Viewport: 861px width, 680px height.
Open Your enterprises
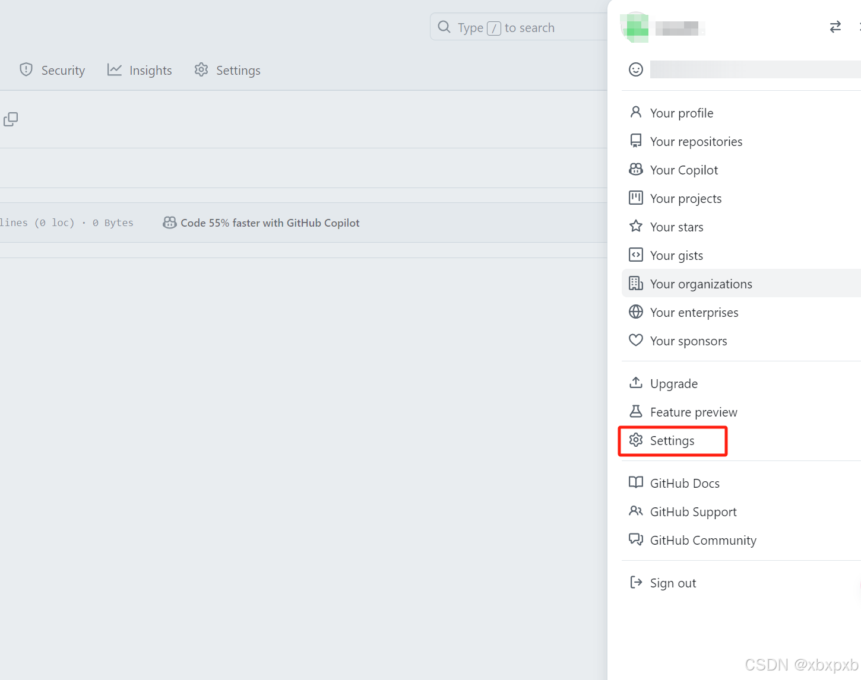click(x=741, y=312)
